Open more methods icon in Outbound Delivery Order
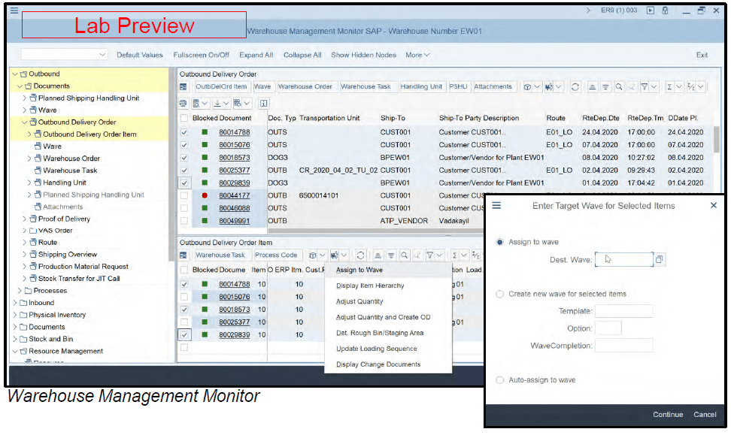Screen dimensions: 731x435 tap(549, 87)
